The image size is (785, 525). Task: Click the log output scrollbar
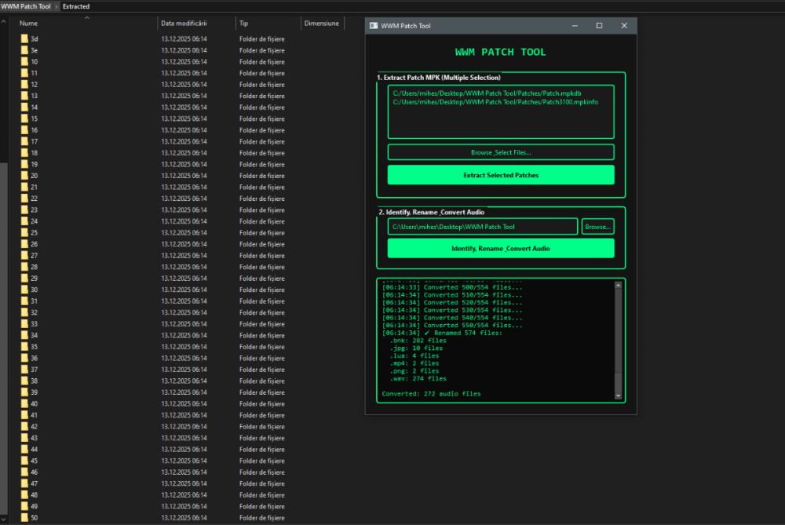[x=618, y=337]
